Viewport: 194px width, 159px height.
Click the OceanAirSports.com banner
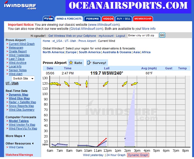(128, 6)
